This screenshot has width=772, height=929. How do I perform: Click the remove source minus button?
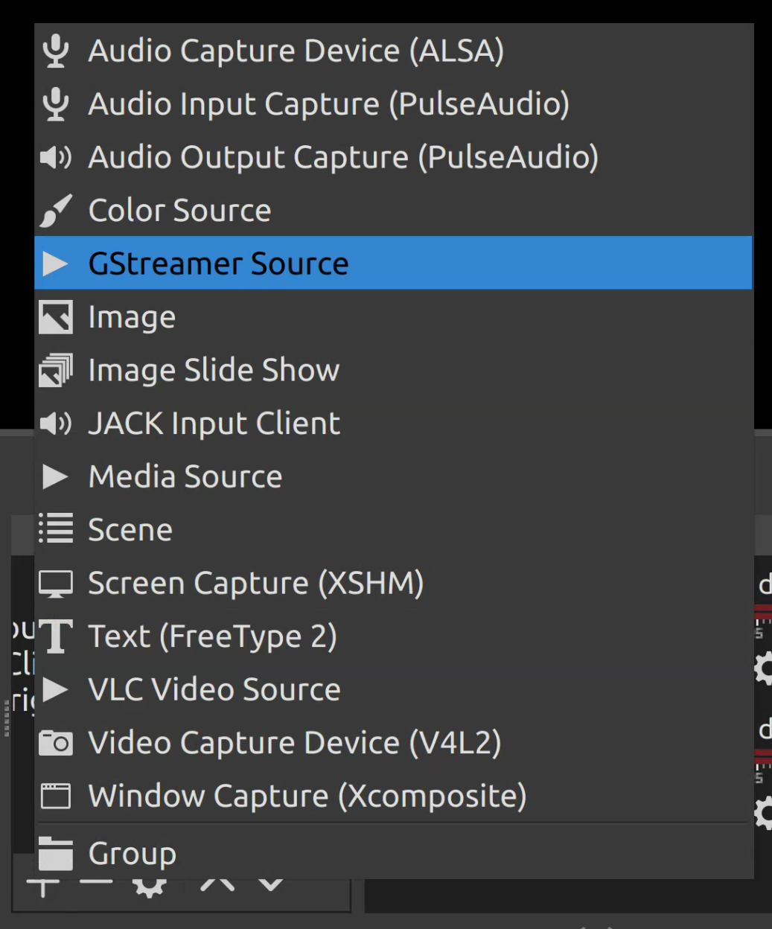(95, 886)
